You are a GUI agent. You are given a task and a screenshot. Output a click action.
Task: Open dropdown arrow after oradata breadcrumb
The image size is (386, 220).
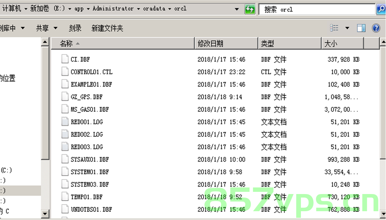click(170, 9)
